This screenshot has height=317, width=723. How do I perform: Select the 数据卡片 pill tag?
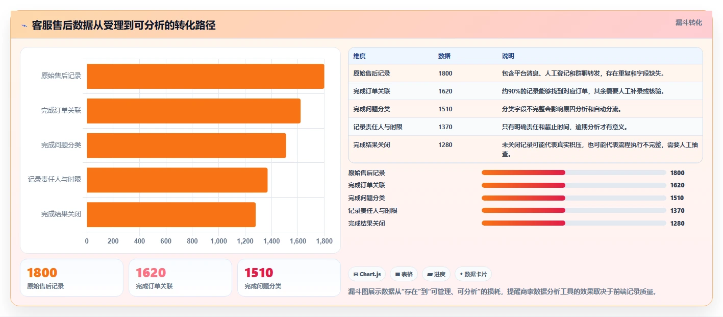coord(473,274)
